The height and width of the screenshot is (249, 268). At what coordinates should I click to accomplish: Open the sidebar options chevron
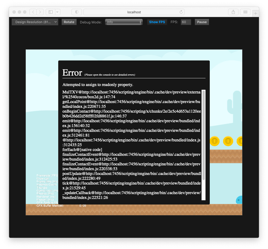pos(57,12)
